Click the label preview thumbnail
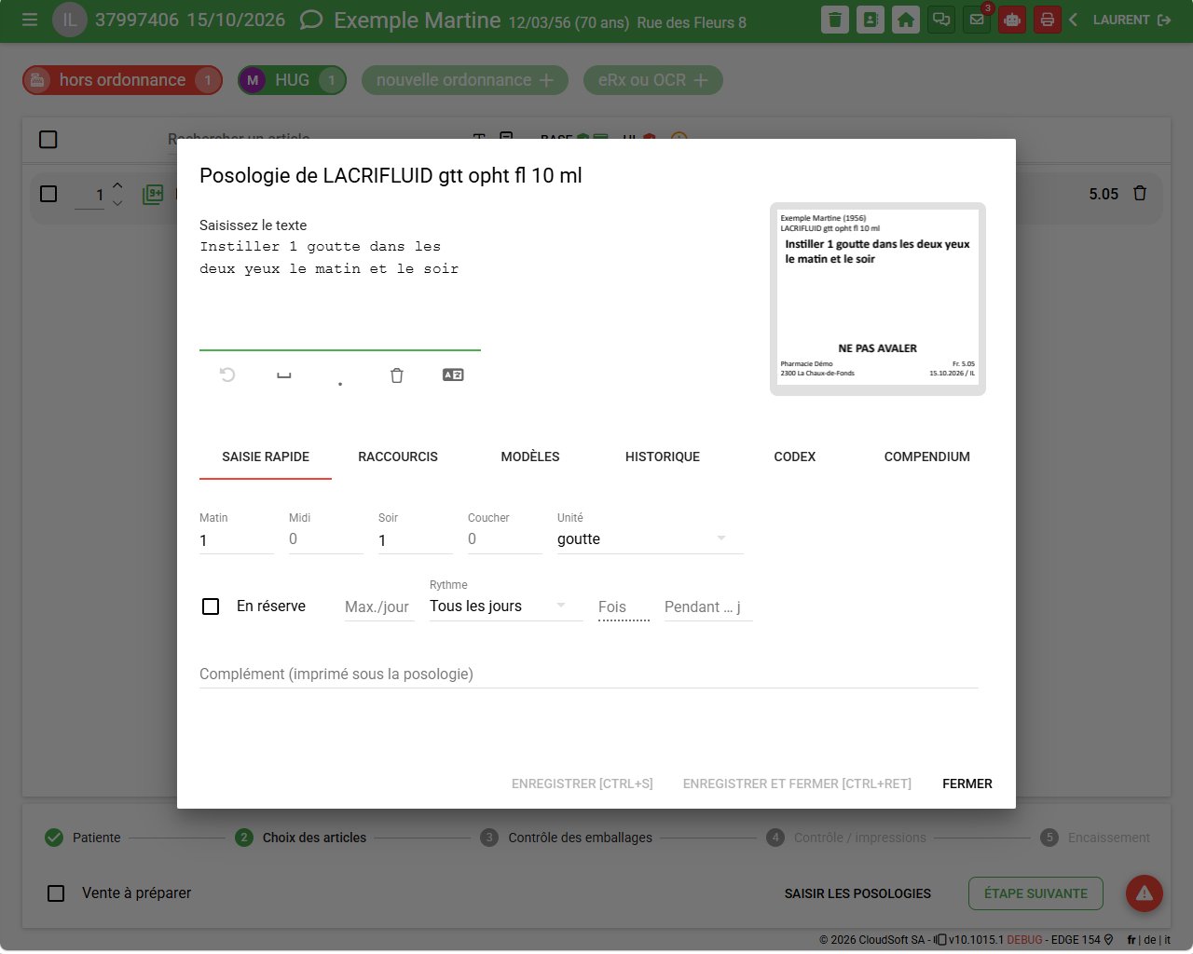 point(878,299)
